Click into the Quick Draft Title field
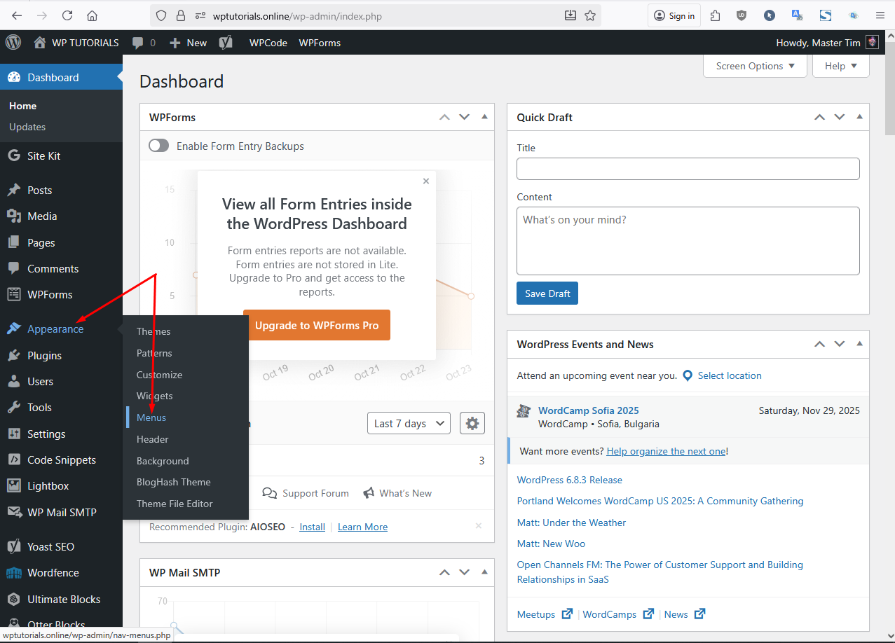Image resolution: width=895 pixels, height=643 pixels. point(688,169)
